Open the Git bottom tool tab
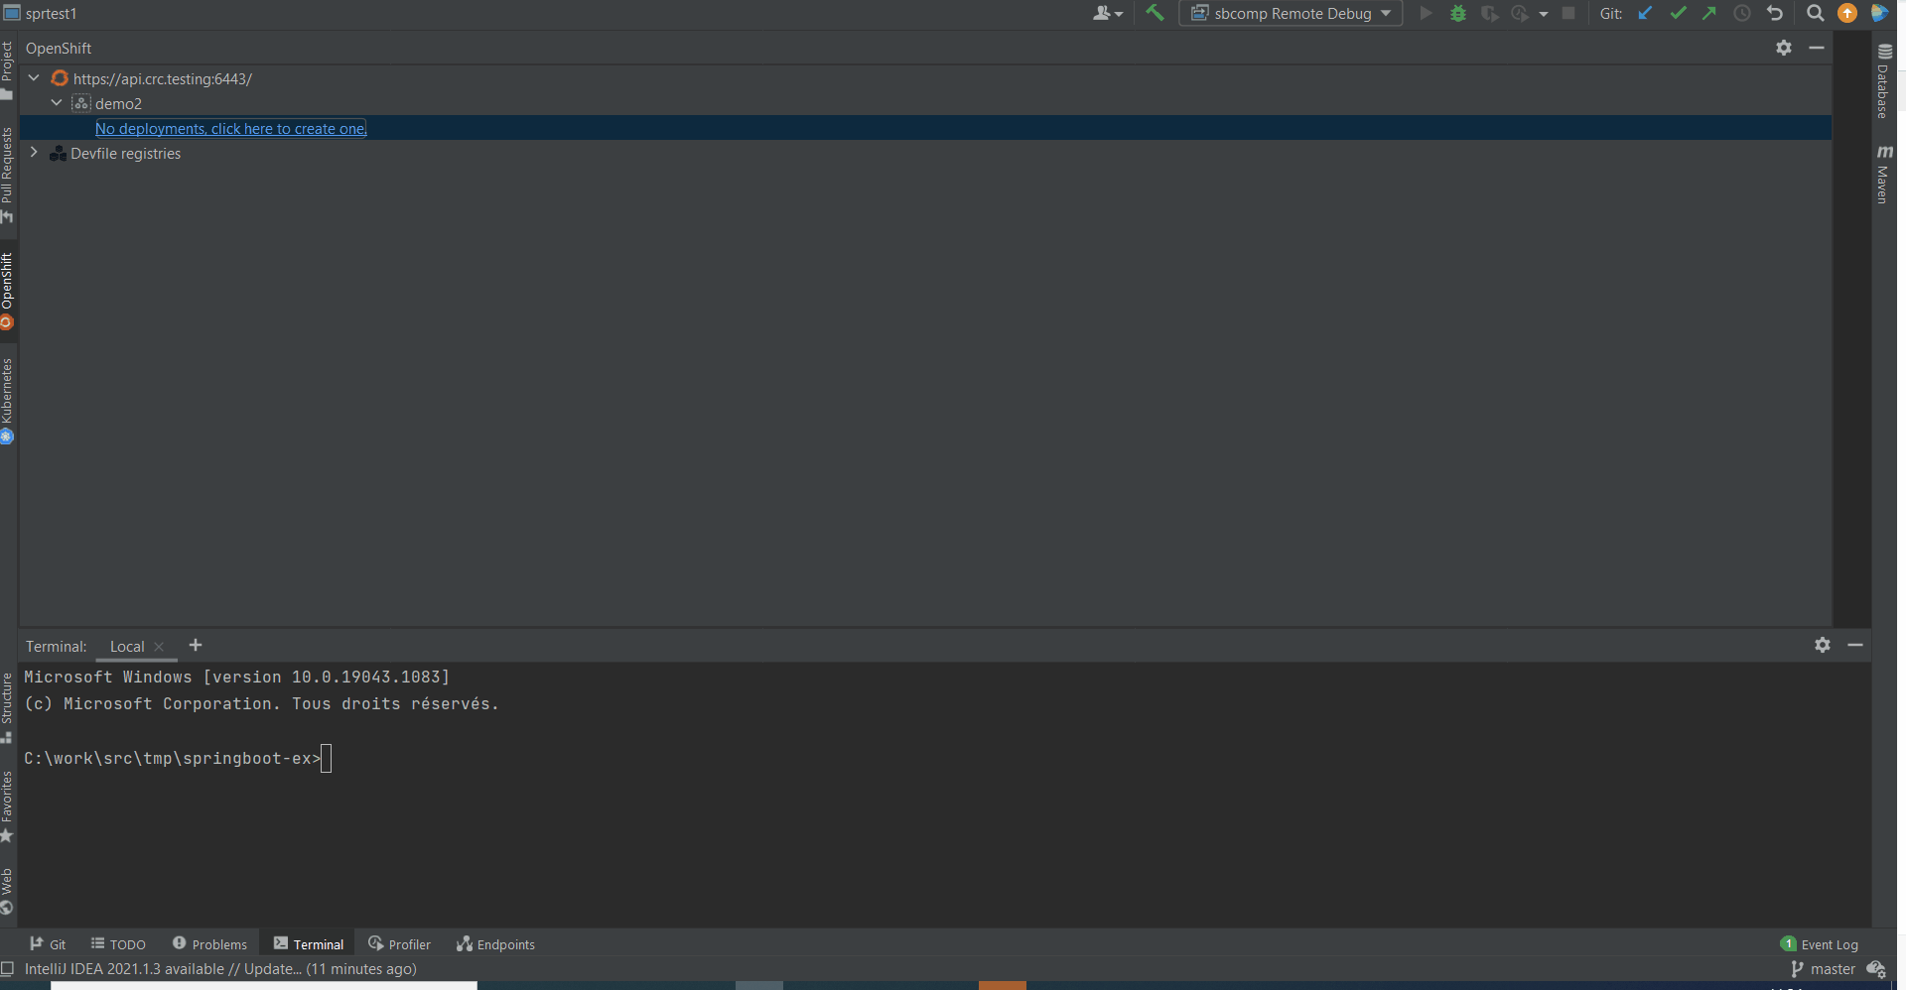The height and width of the screenshot is (990, 1906). click(48, 944)
